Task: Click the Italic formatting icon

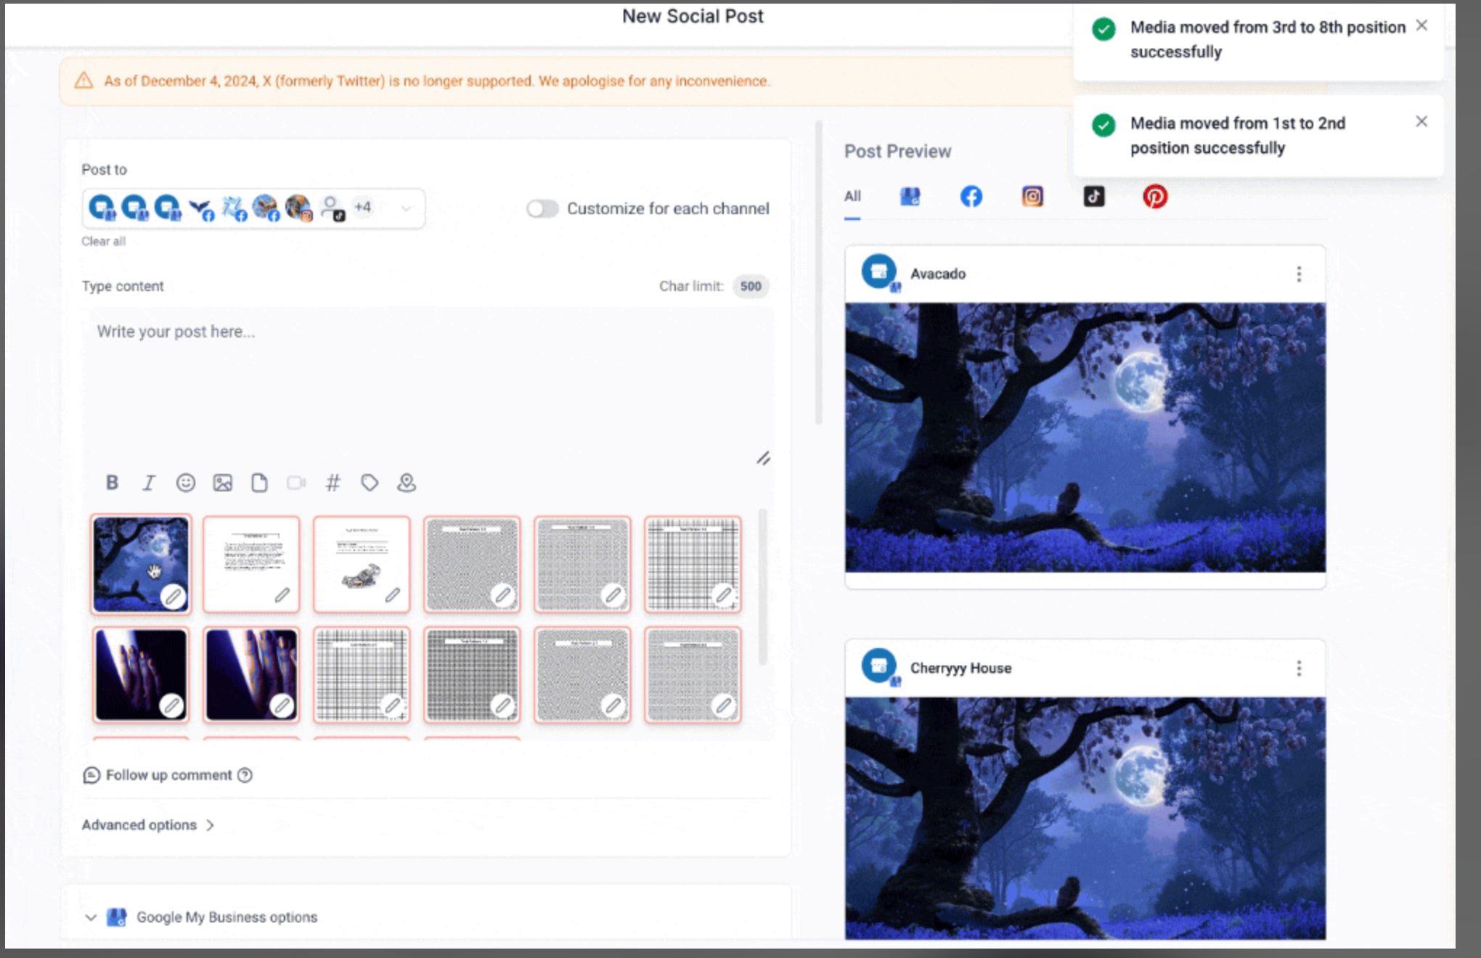Action: coord(149,483)
